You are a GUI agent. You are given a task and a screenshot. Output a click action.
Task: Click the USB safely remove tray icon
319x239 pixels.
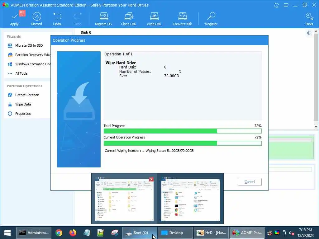[284, 233]
